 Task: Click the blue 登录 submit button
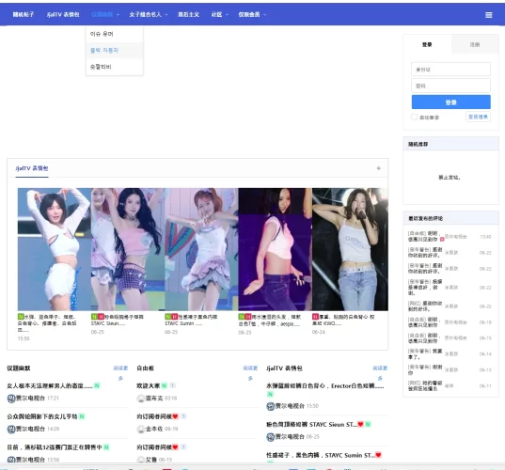pos(450,102)
